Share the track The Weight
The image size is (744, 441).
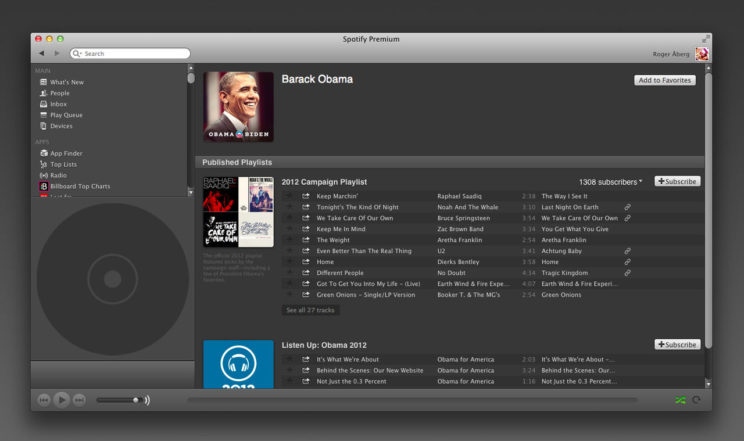(x=306, y=240)
